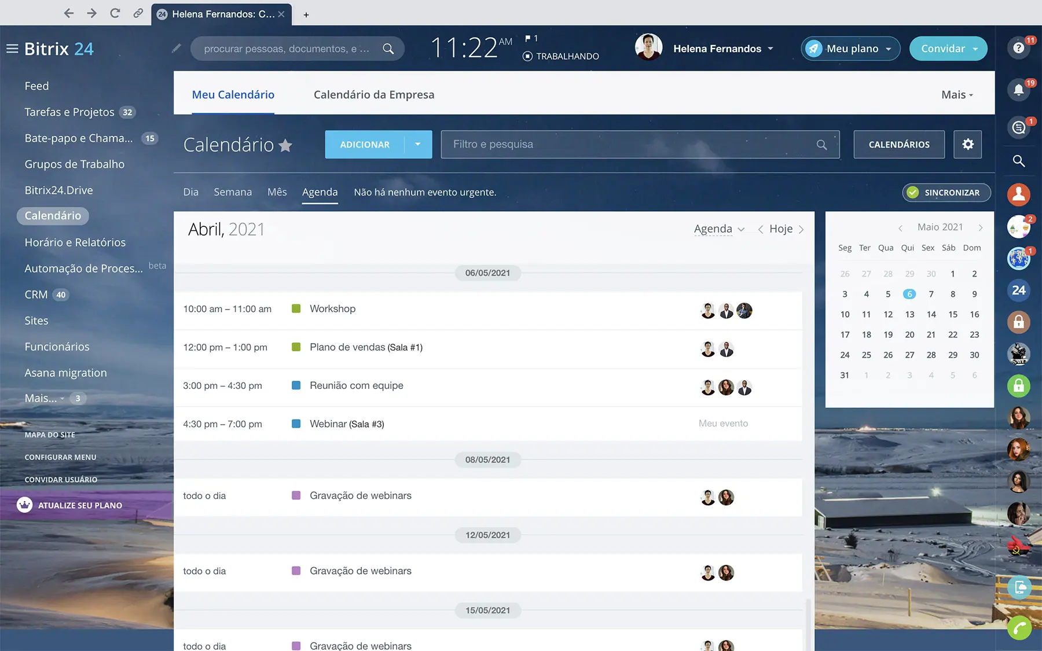The image size is (1042, 651).
Task: Open the Helena Fernandos profile dropdown
Action: point(722,49)
